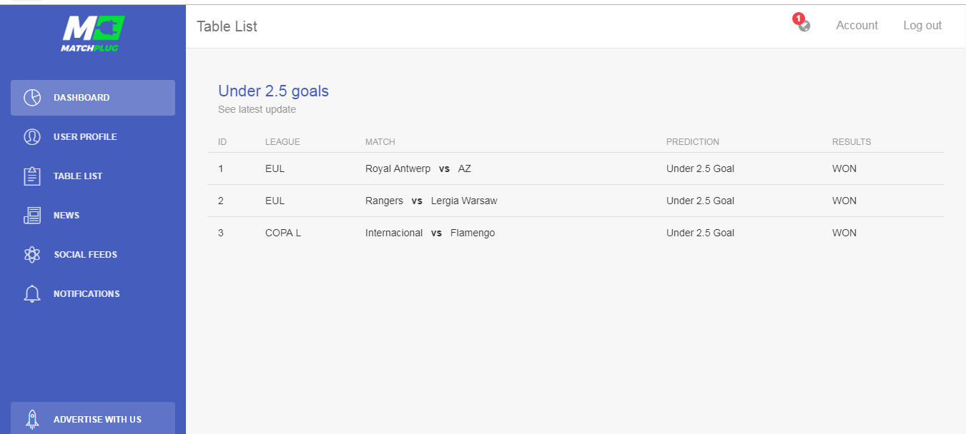Click the Advertise rocket icon
The height and width of the screenshot is (434, 966).
[32, 419]
